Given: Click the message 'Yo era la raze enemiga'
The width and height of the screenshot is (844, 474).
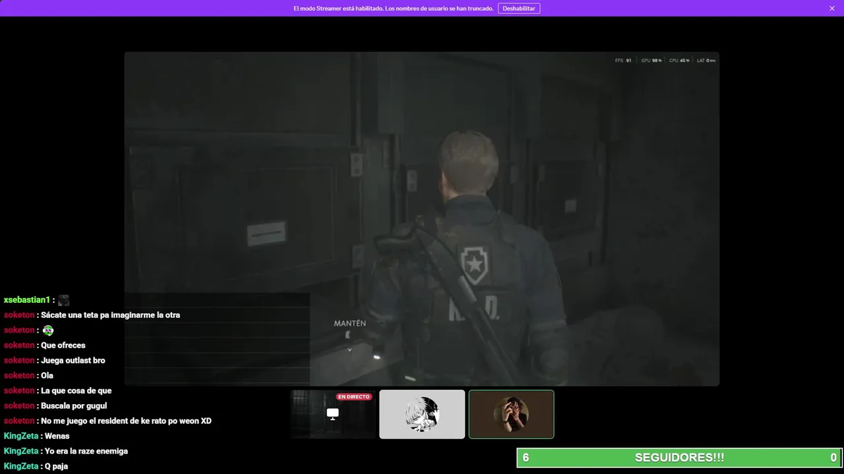Looking at the screenshot, I should tap(86, 452).
